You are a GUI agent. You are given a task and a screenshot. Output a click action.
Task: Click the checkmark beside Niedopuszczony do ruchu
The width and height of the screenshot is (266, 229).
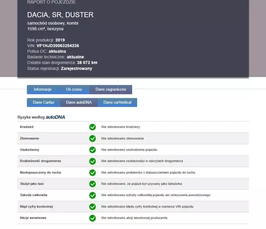[x=92, y=173]
